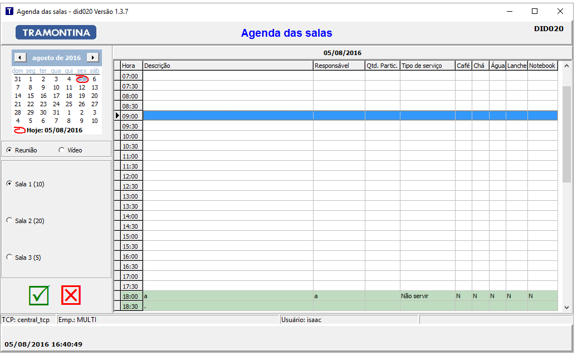This screenshot has height=356, width=577.
Task: Select Sala 1 (10) room
Action: 9,184
